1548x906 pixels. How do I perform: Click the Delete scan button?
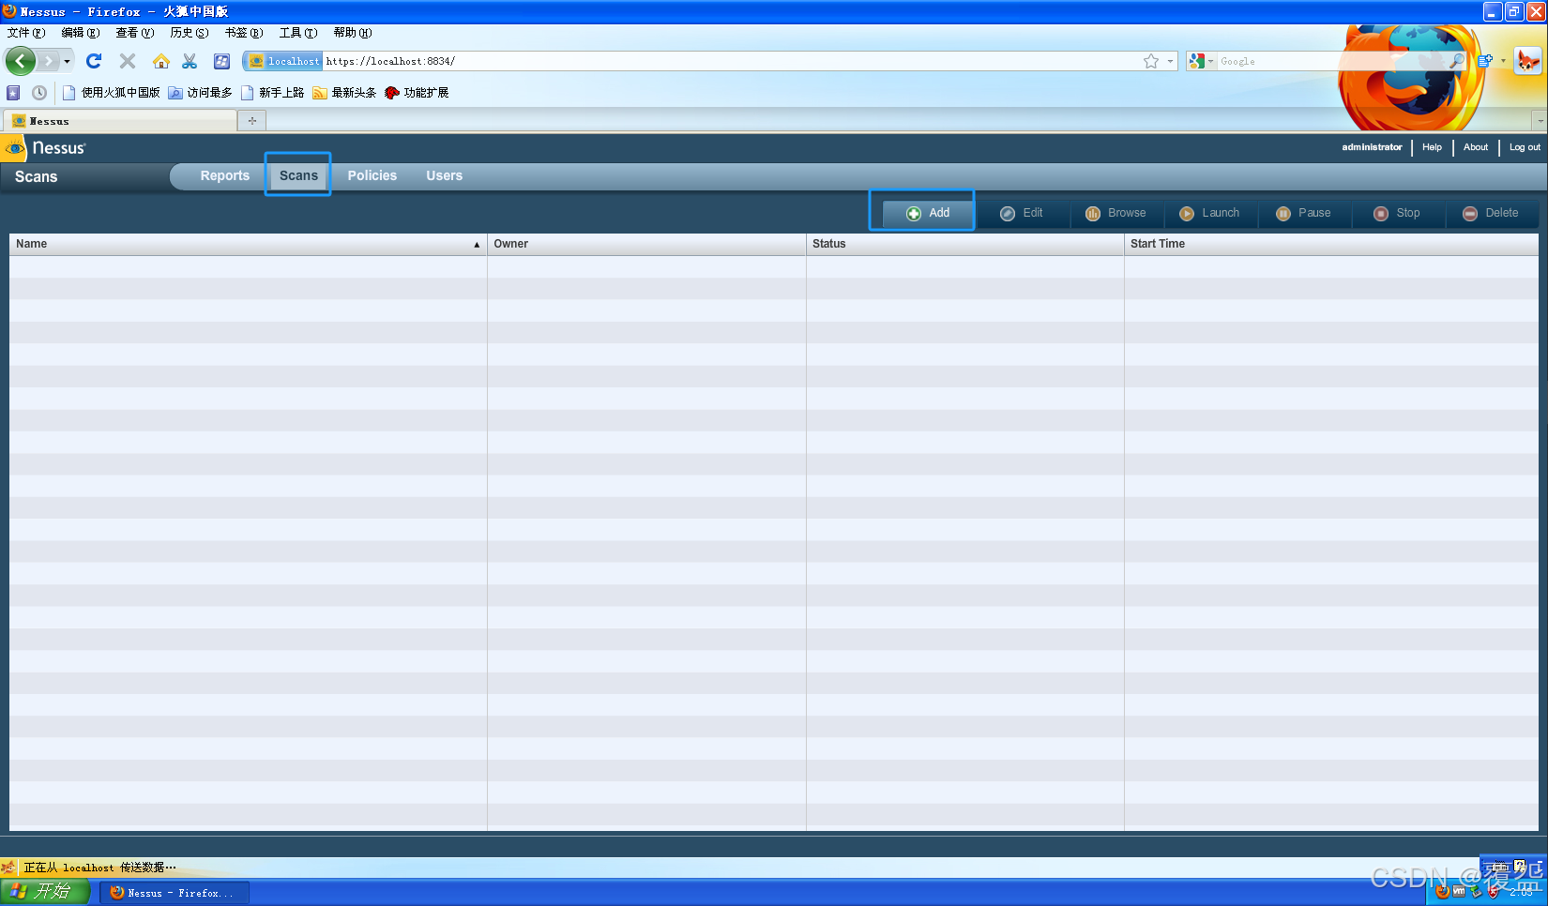click(1492, 213)
